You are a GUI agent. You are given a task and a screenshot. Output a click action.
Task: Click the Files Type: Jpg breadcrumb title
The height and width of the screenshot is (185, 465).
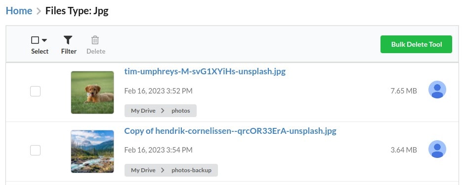(77, 11)
